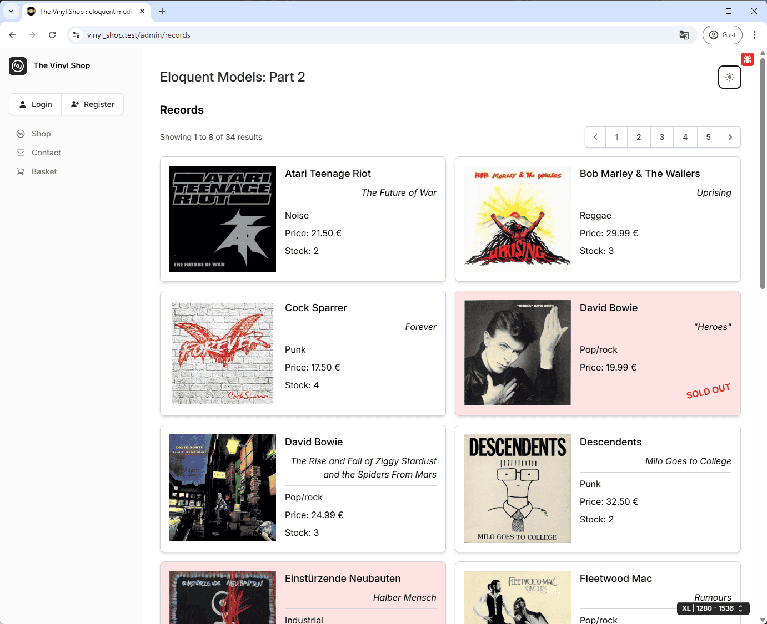The width and height of the screenshot is (767, 624).
Task: Click 'Einstürzende Neubauten' artist name
Action: 343,579
